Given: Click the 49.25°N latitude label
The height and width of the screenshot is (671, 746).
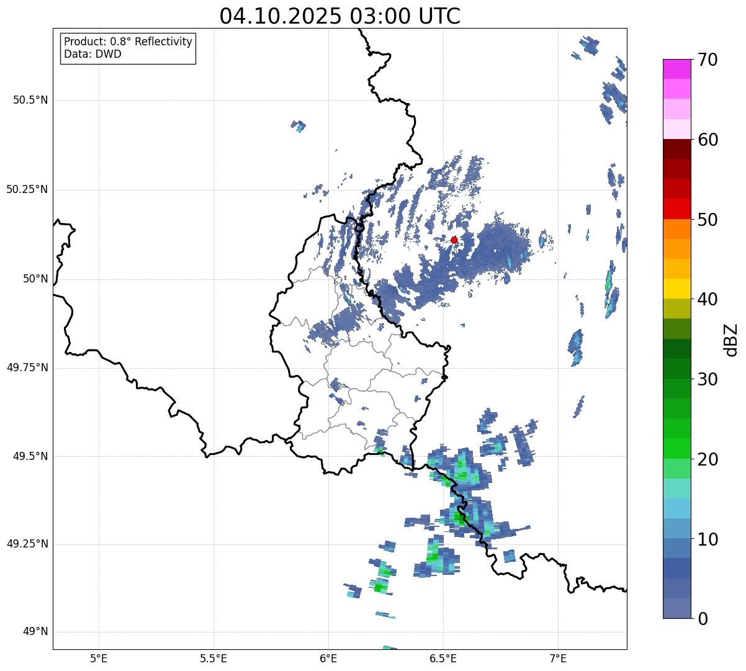Looking at the screenshot, I should point(27,544).
